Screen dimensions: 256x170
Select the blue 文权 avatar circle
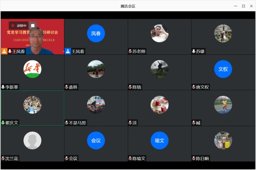point(223,69)
